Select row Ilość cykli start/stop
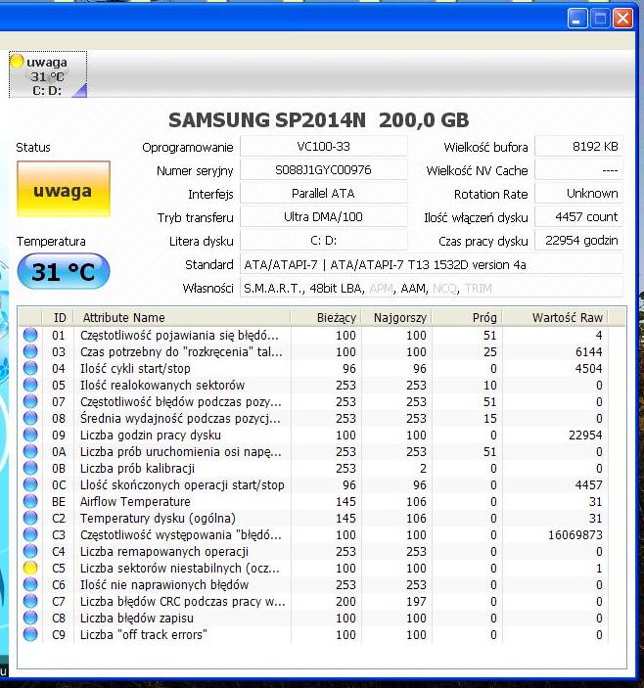644x688 pixels. (x=313, y=369)
